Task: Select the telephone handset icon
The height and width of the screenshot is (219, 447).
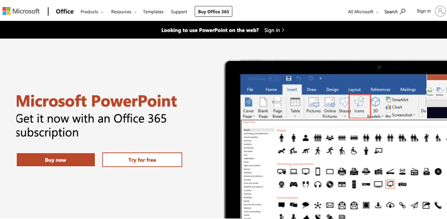Action: 438,205
